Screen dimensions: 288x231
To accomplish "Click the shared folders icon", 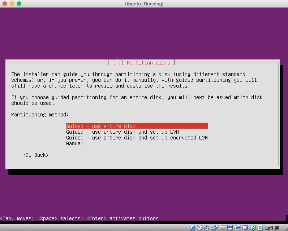I will (x=222, y=228).
